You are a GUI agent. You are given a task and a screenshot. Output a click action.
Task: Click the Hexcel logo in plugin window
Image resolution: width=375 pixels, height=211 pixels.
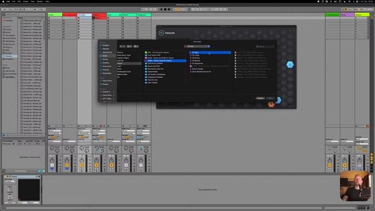pyautogui.click(x=166, y=33)
